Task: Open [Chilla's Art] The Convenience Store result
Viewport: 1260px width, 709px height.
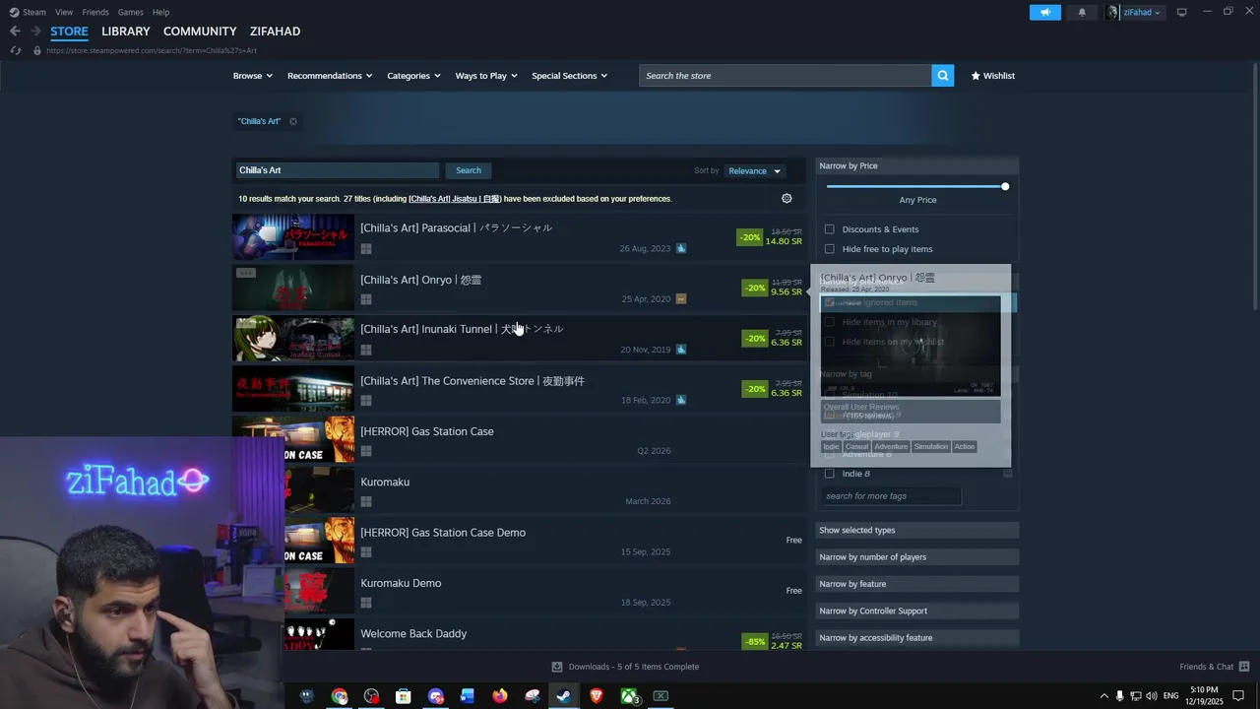Action: [519, 389]
